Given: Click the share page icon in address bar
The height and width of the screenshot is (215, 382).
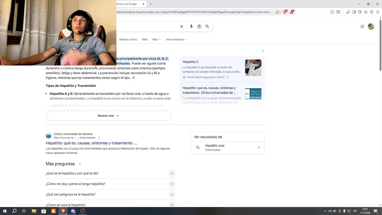Looking at the screenshot, I should 278,12.
